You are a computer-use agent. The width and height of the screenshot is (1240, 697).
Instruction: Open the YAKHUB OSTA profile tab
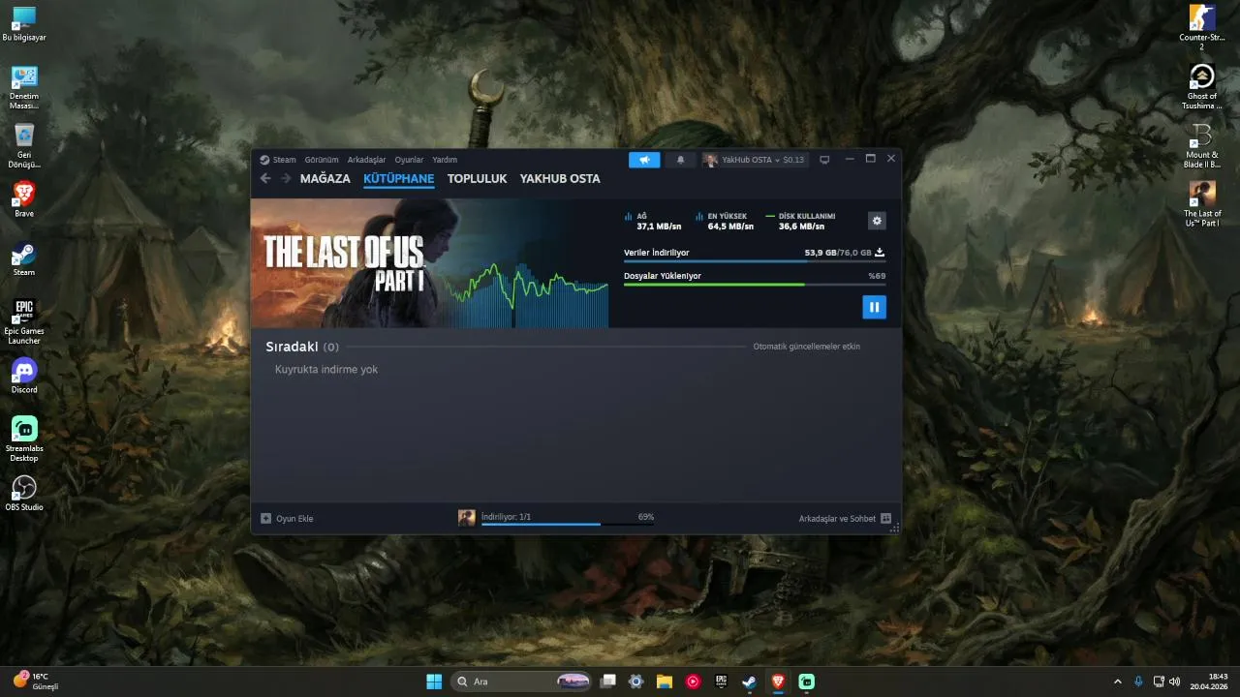[560, 179]
